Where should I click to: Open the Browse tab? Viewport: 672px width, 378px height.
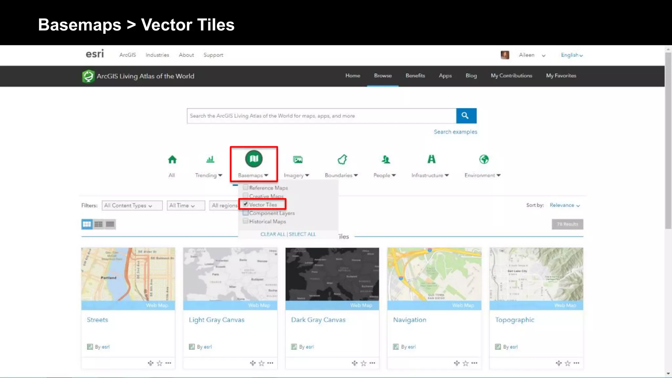pos(383,75)
